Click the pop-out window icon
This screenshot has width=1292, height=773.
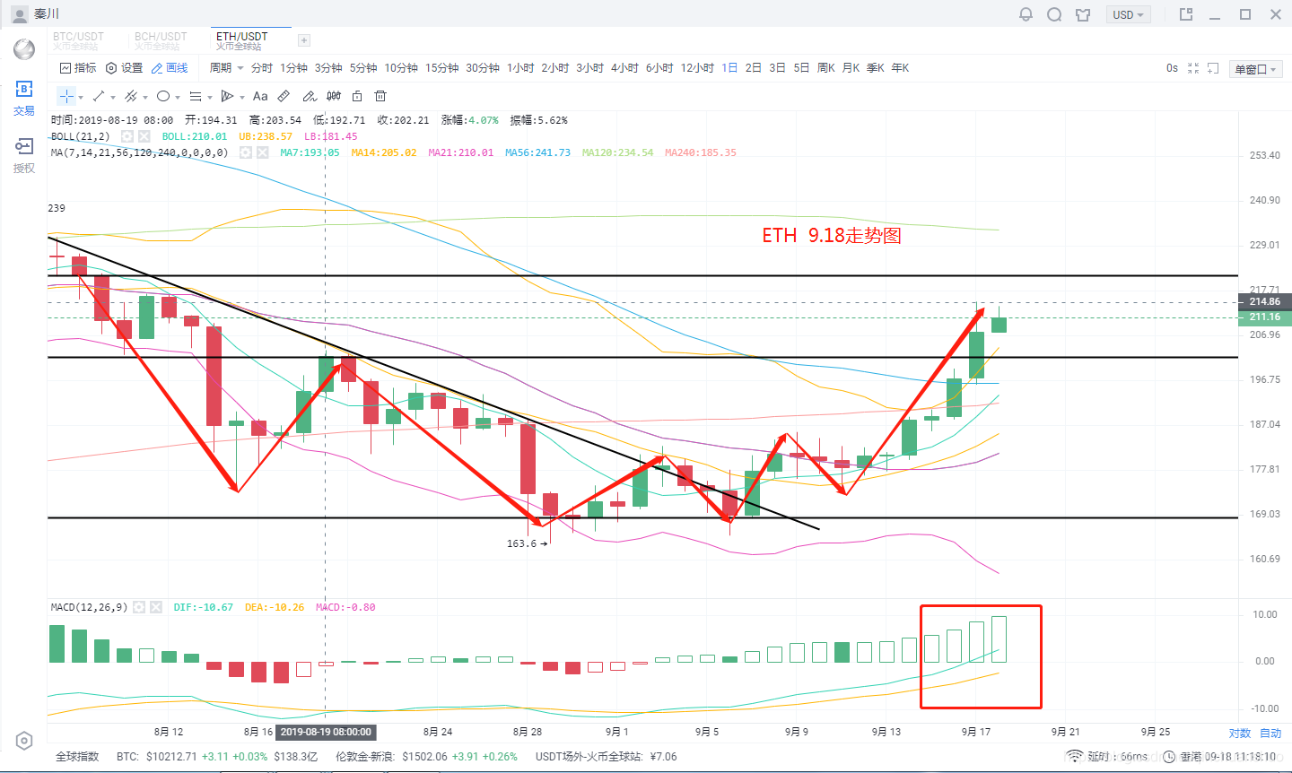(1185, 14)
